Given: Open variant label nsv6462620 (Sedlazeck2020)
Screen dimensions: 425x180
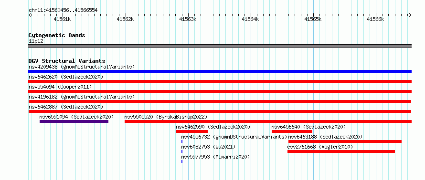Looking at the screenshot, I should [66, 77].
